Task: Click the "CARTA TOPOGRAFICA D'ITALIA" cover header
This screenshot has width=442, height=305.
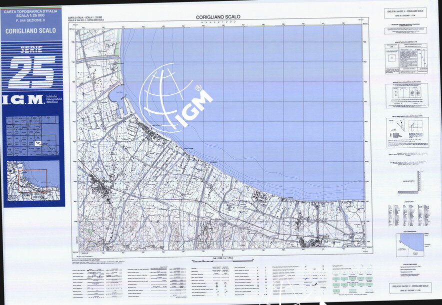Action: 31,11
